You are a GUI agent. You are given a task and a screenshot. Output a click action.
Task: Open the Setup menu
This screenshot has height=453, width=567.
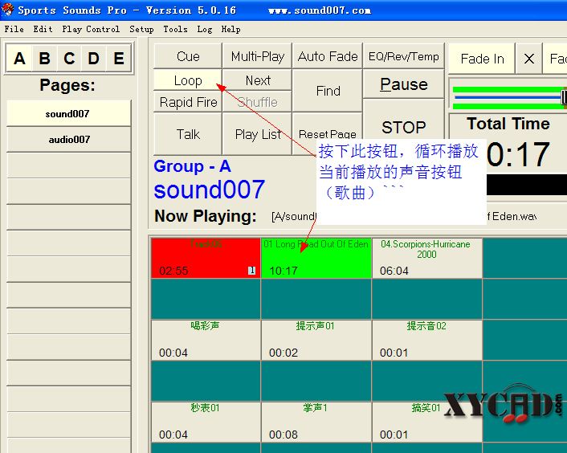click(141, 29)
